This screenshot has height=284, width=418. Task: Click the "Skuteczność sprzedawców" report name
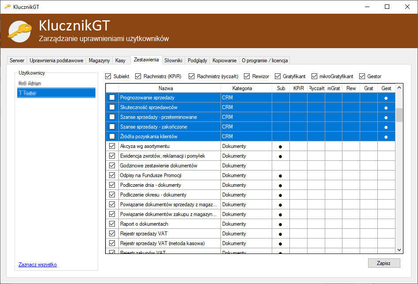pyautogui.click(x=148, y=107)
